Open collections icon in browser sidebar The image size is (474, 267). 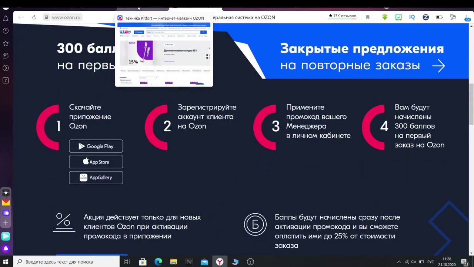click(x=6, y=56)
